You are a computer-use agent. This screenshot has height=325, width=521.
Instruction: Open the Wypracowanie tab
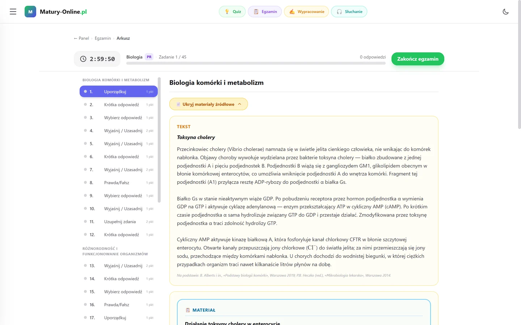click(306, 12)
